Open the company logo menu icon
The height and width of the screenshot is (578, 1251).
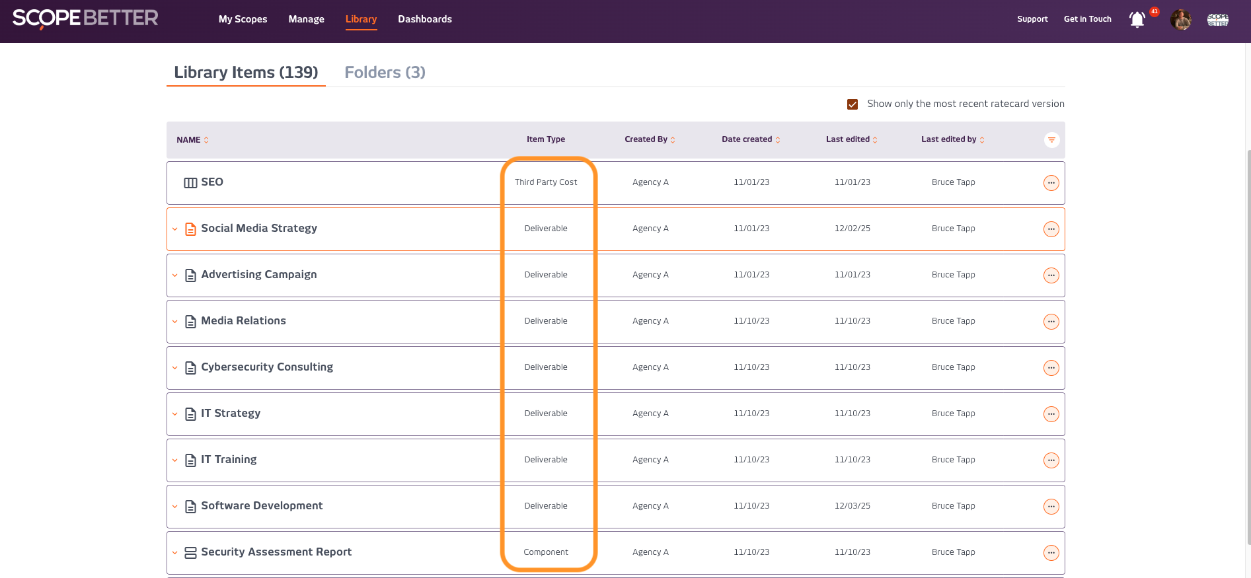click(x=1217, y=20)
